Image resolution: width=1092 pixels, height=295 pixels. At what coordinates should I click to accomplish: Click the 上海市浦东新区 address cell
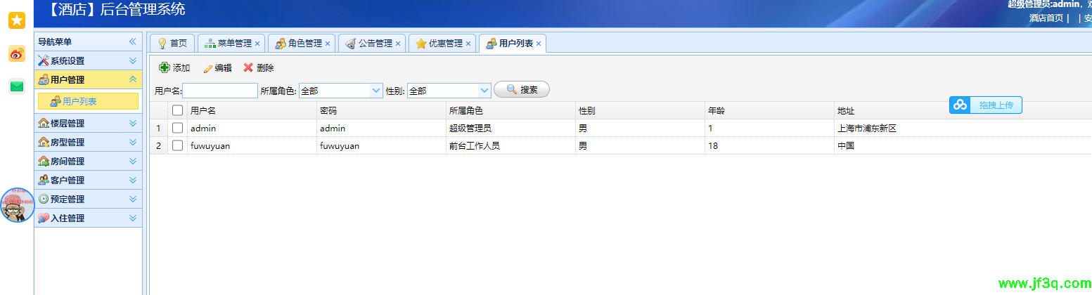point(963,128)
